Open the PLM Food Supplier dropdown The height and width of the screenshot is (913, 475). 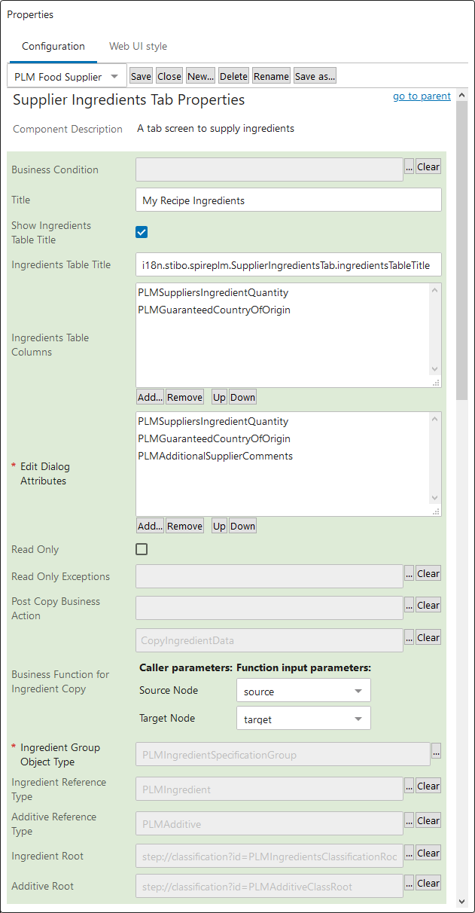(66, 76)
